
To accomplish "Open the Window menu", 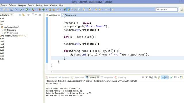I will (x=53, y=5).
